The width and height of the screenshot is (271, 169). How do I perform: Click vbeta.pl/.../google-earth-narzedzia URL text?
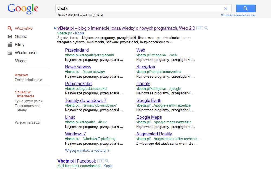[163, 105]
